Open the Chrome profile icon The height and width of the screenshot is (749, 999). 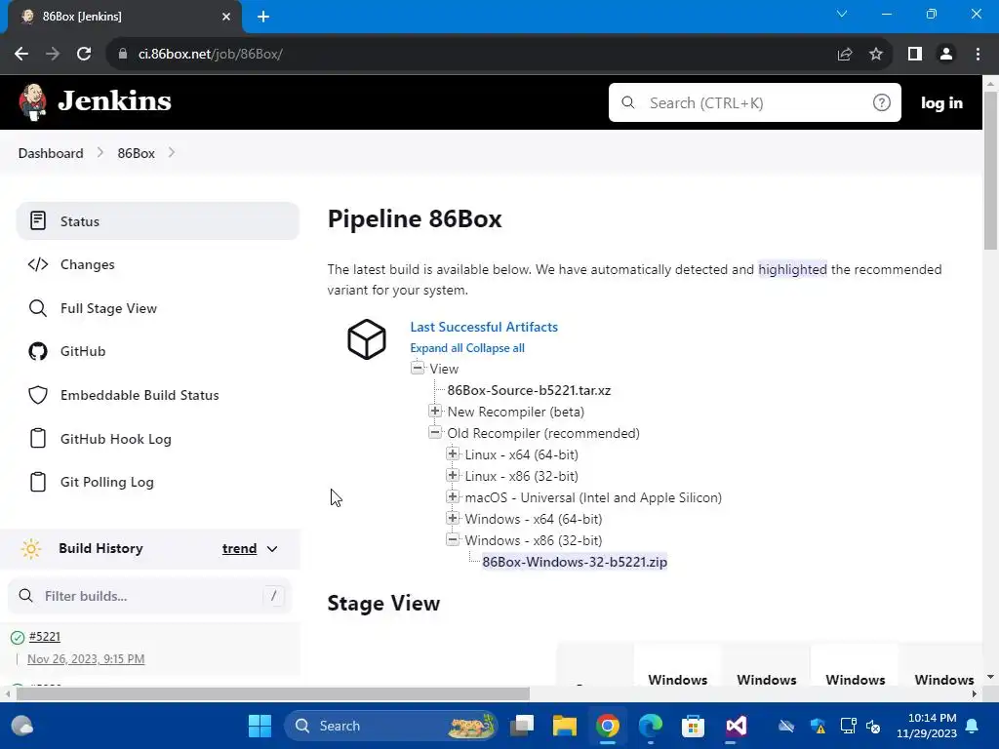point(946,55)
